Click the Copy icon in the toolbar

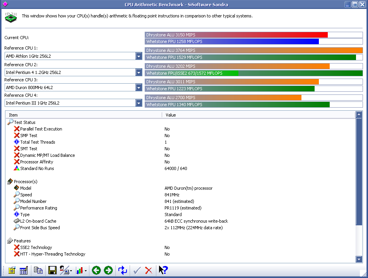click(x=38, y=270)
